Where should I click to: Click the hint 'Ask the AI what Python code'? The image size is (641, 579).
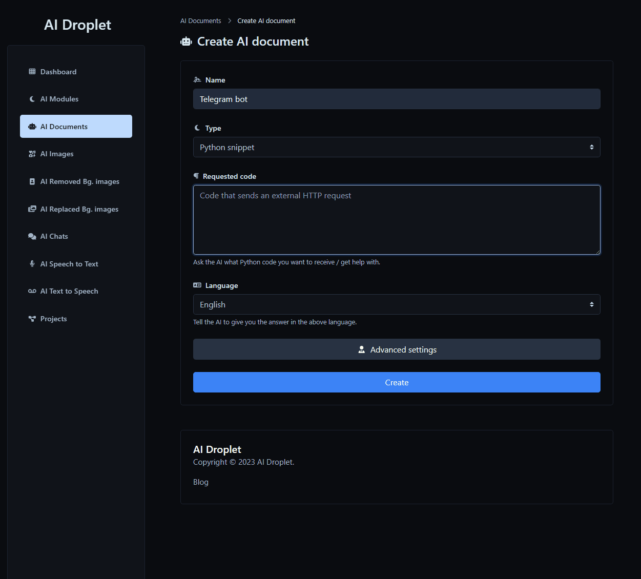coord(286,262)
